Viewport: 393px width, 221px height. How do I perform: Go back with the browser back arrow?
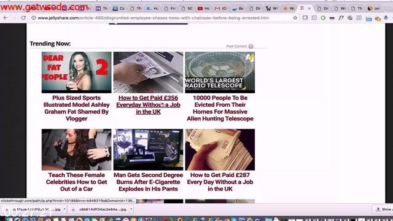point(6,18)
